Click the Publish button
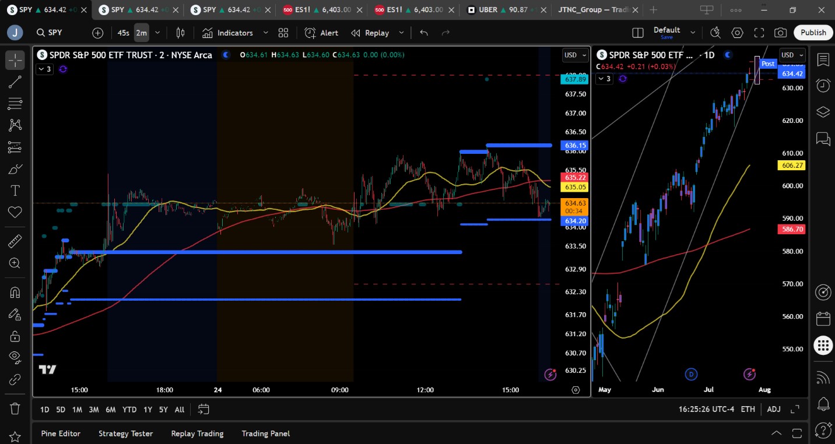 point(813,33)
